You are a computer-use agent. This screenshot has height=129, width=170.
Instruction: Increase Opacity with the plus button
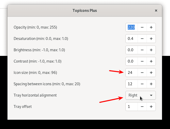click(x=151, y=27)
